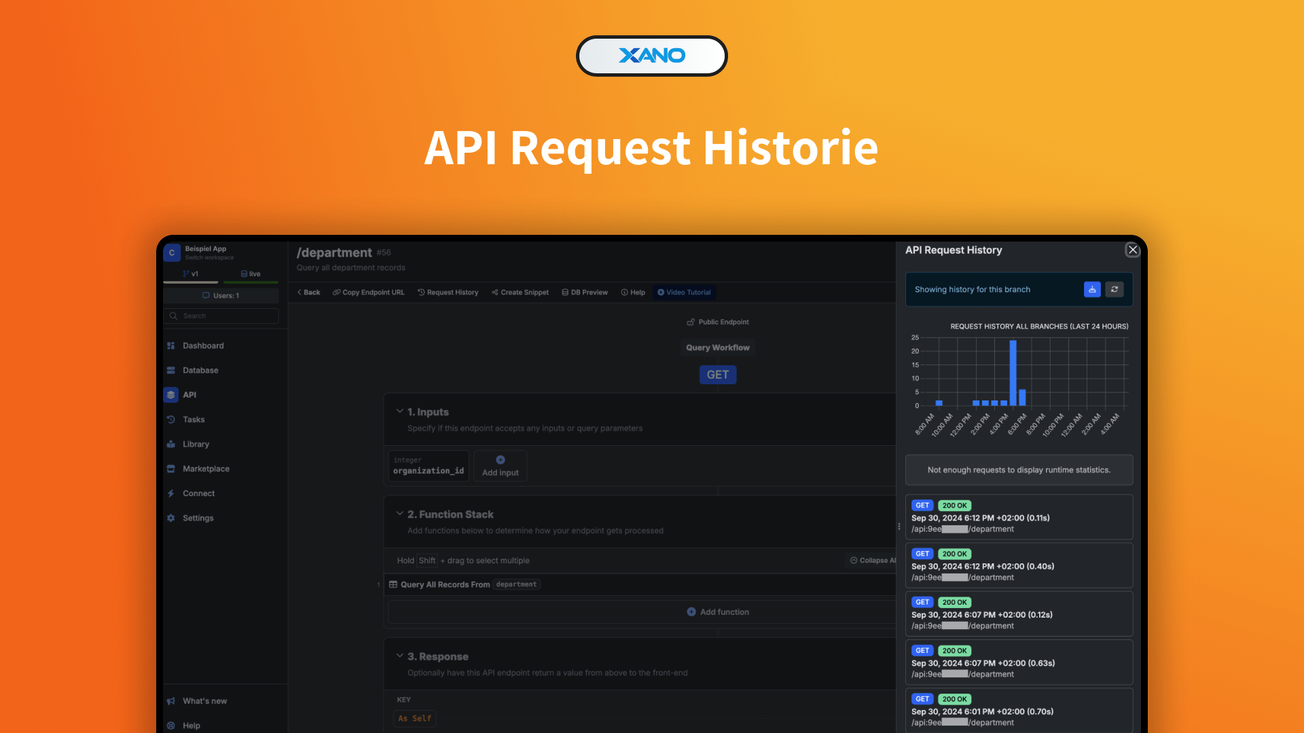This screenshot has height=733, width=1304.
Task: Click the /department endpoint title
Action: pyautogui.click(x=334, y=252)
